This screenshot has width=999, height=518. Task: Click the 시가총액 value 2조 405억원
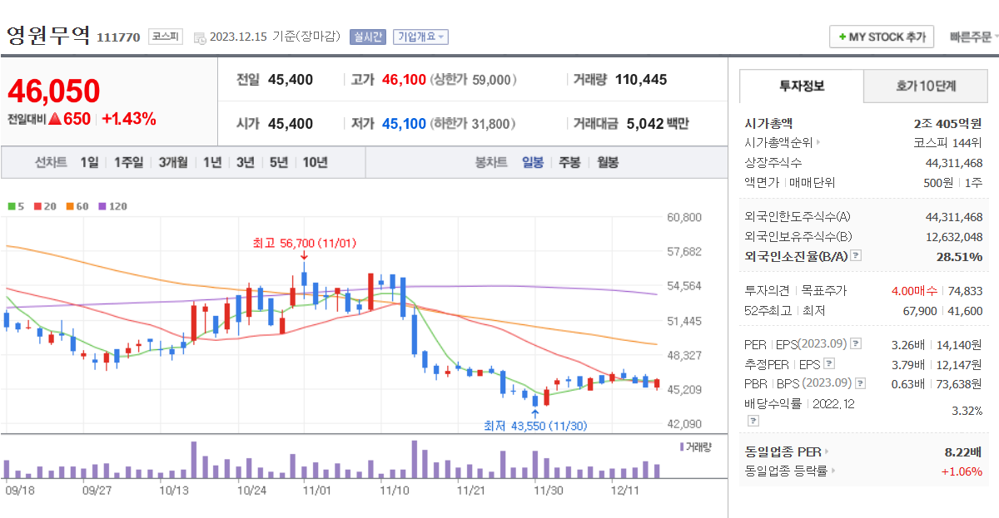pos(947,123)
